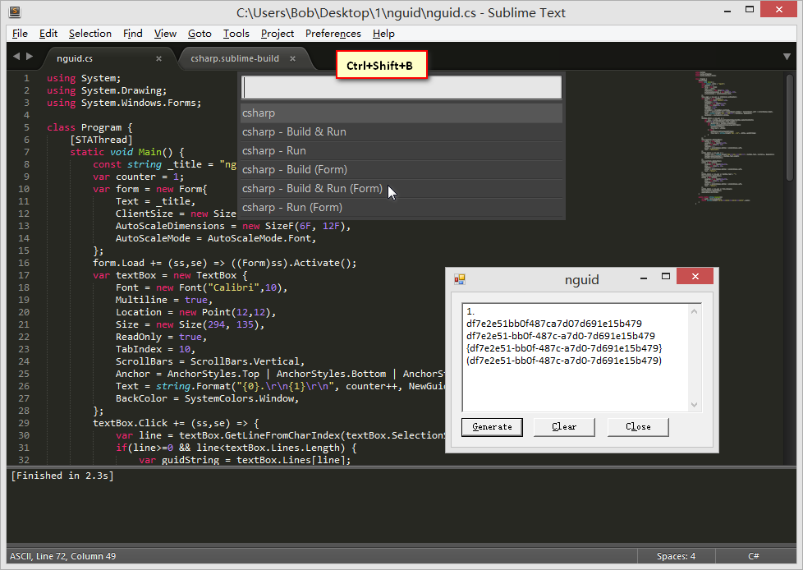Screen dimensions: 803x570
Task: Click Clear button in nguid window
Action: [564, 426]
